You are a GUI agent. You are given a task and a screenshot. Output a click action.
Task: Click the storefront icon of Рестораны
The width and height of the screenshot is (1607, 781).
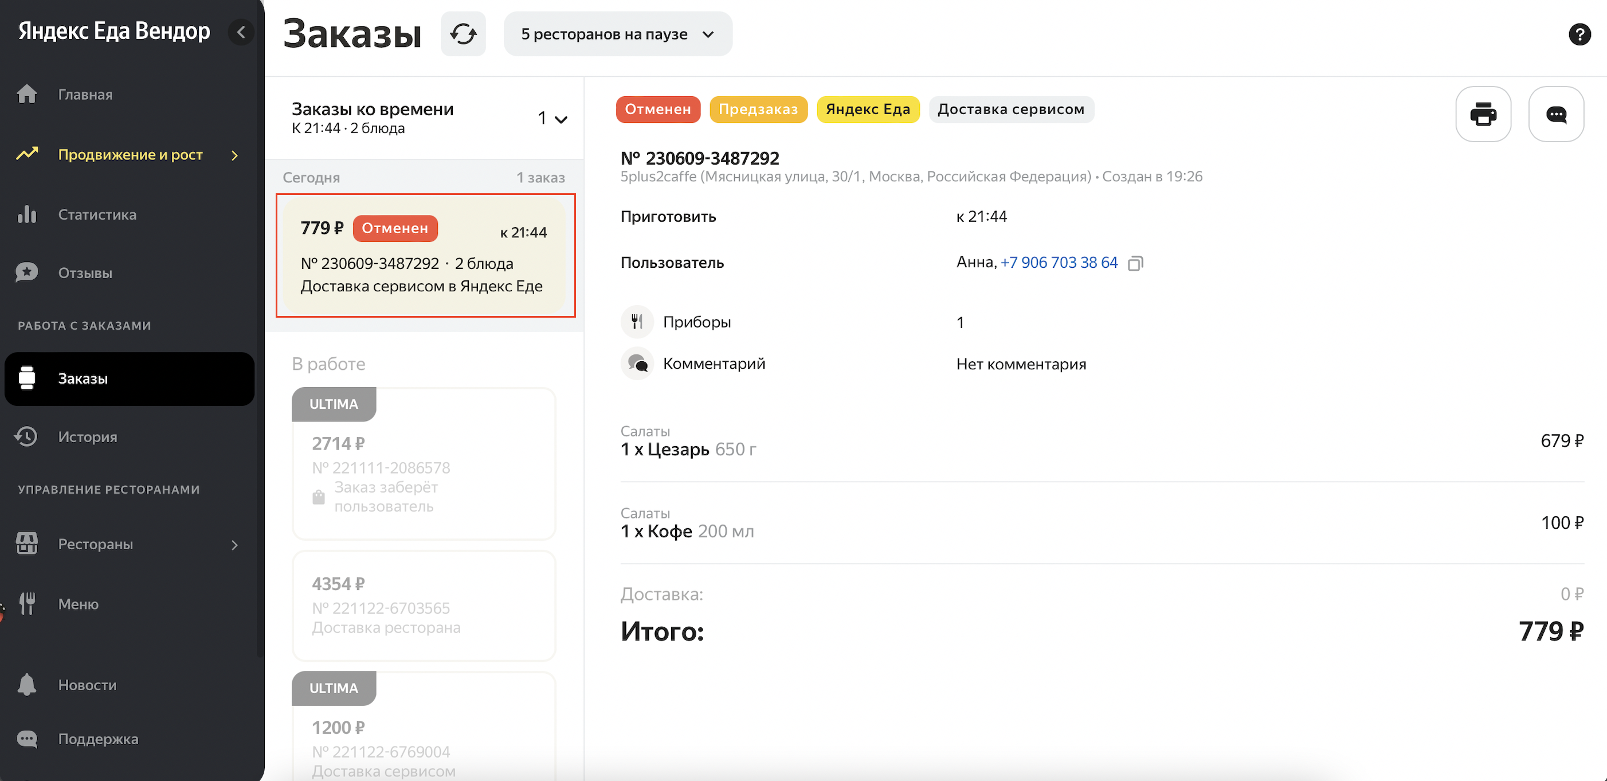[x=27, y=544]
